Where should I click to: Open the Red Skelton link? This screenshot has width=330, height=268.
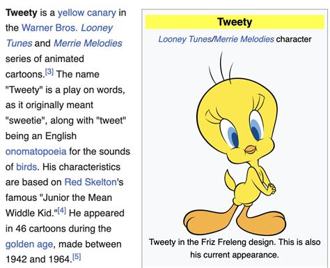click(91, 182)
